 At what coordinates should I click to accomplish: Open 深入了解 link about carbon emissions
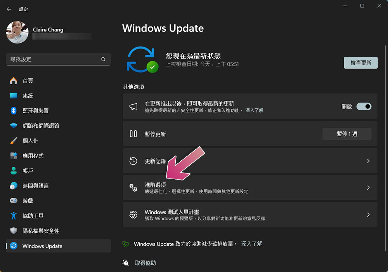[x=251, y=244]
